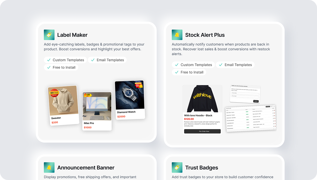Open the Label Maker heading

pos(72,35)
